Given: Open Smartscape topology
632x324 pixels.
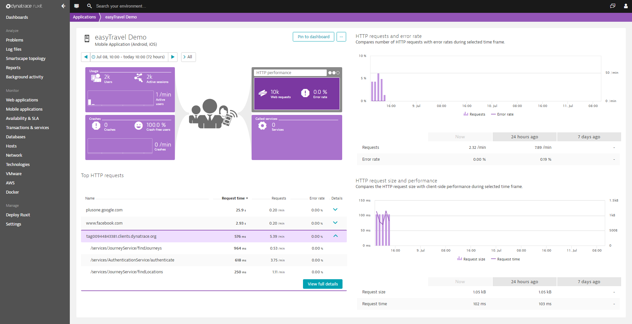Looking at the screenshot, I should coord(26,58).
